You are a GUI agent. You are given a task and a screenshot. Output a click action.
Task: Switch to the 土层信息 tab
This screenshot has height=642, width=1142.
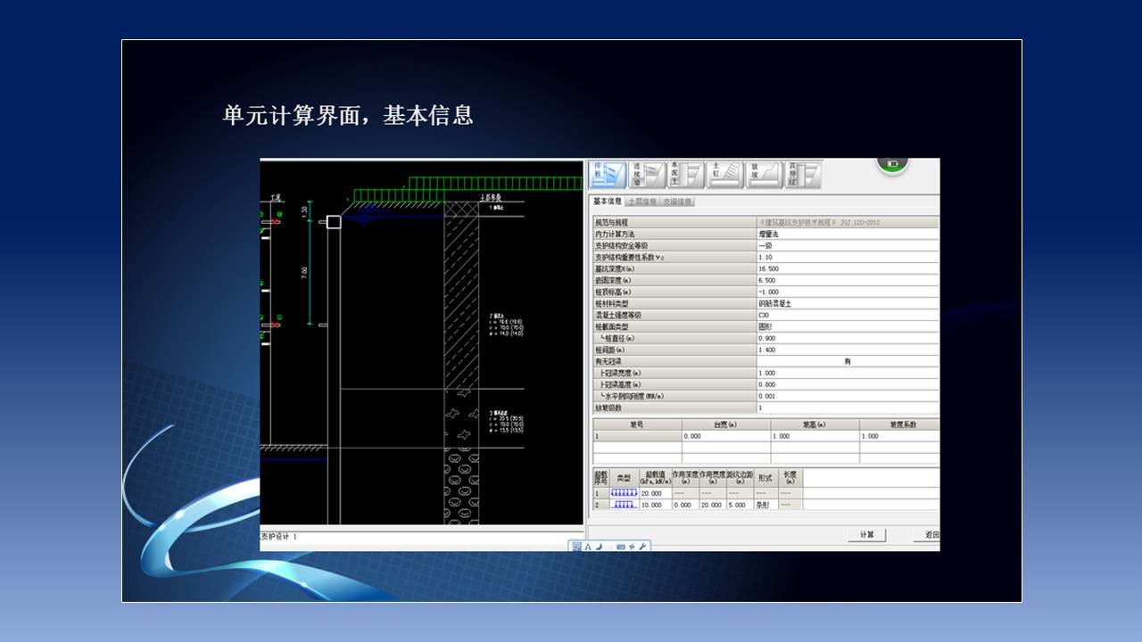coord(642,202)
